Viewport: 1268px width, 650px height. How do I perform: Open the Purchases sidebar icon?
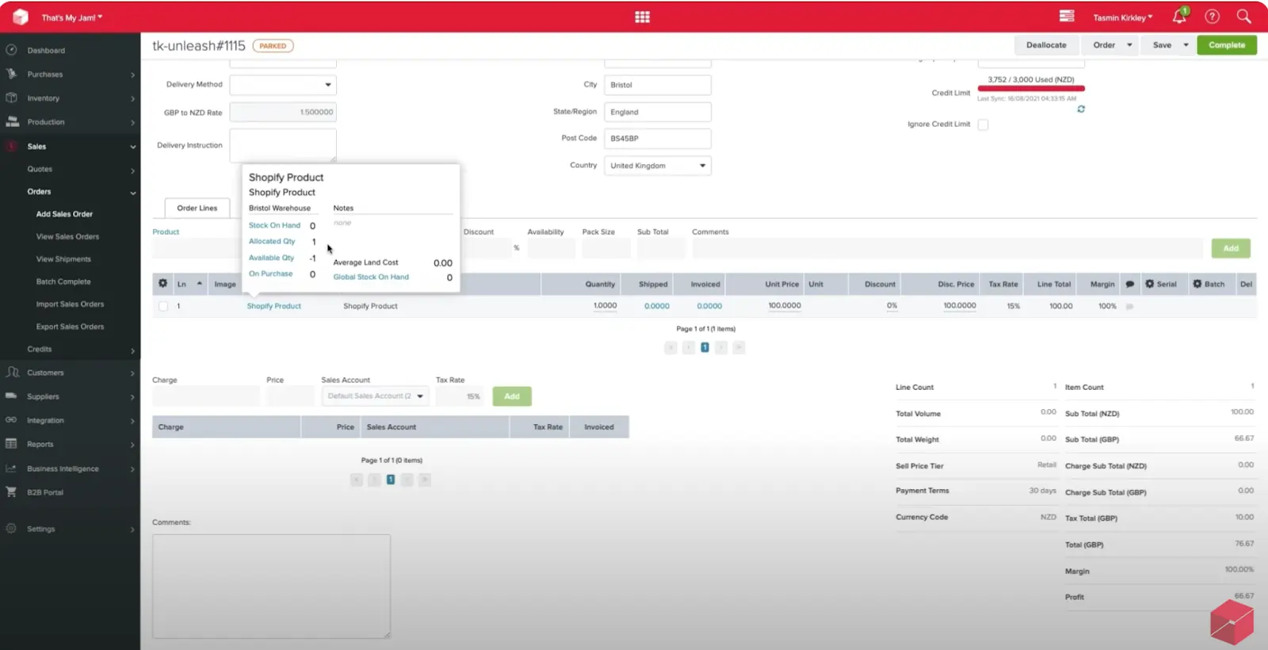(x=11, y=74)
